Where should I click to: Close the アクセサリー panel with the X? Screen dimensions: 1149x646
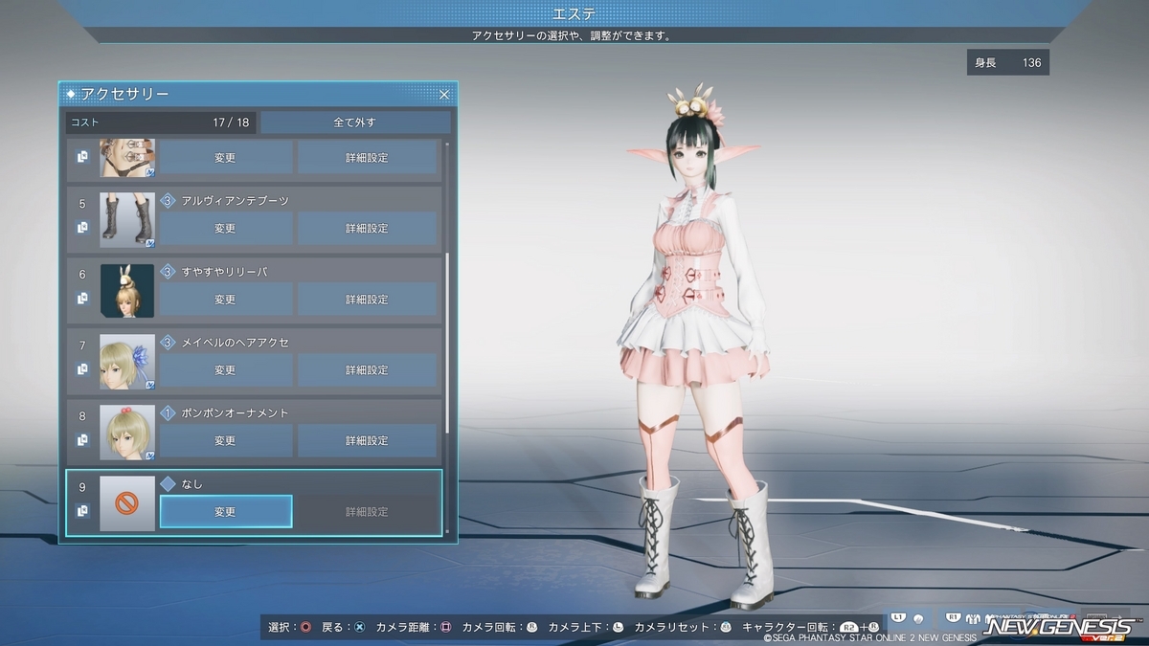[x=444, y=95]
